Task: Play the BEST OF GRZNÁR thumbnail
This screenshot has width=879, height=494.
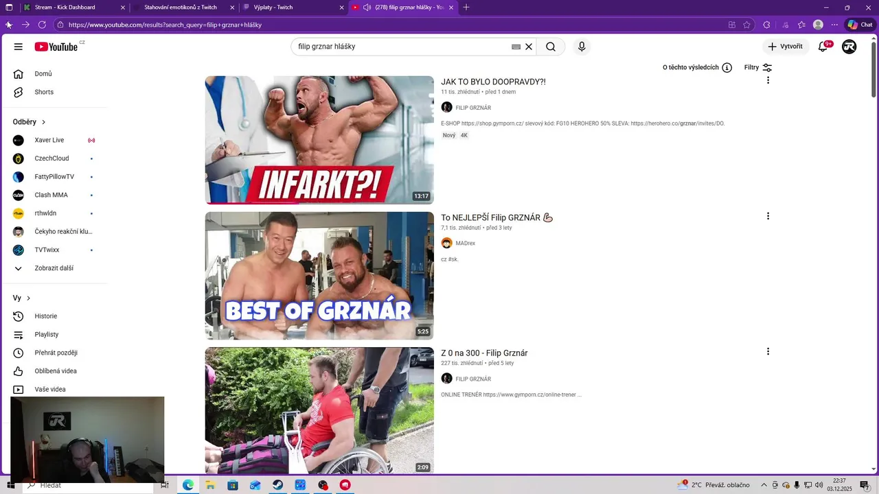Action: tap(319, 276)
